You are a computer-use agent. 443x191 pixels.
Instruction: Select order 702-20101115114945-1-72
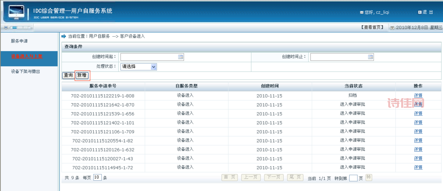click(102, 168)
